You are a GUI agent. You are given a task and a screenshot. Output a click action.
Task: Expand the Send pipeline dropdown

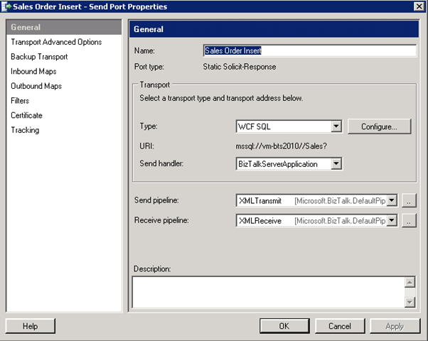point(392,200)
